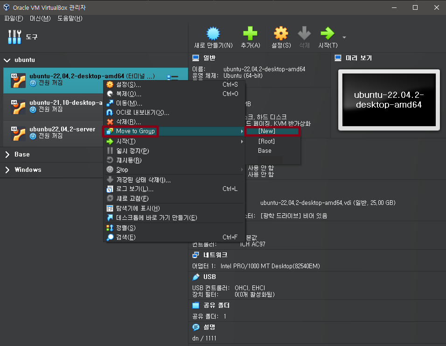
Task: Select Base in the group submenu
Action: pos(272,151)
